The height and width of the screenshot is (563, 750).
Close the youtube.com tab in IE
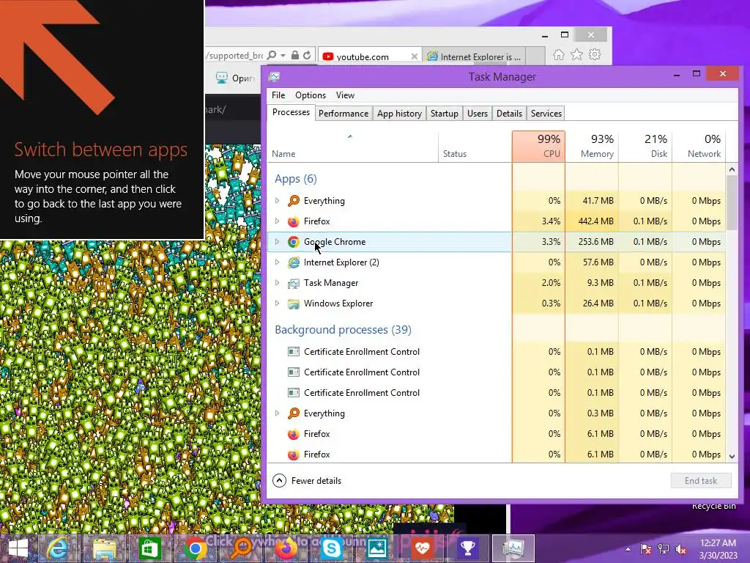[x=415, y=56]
